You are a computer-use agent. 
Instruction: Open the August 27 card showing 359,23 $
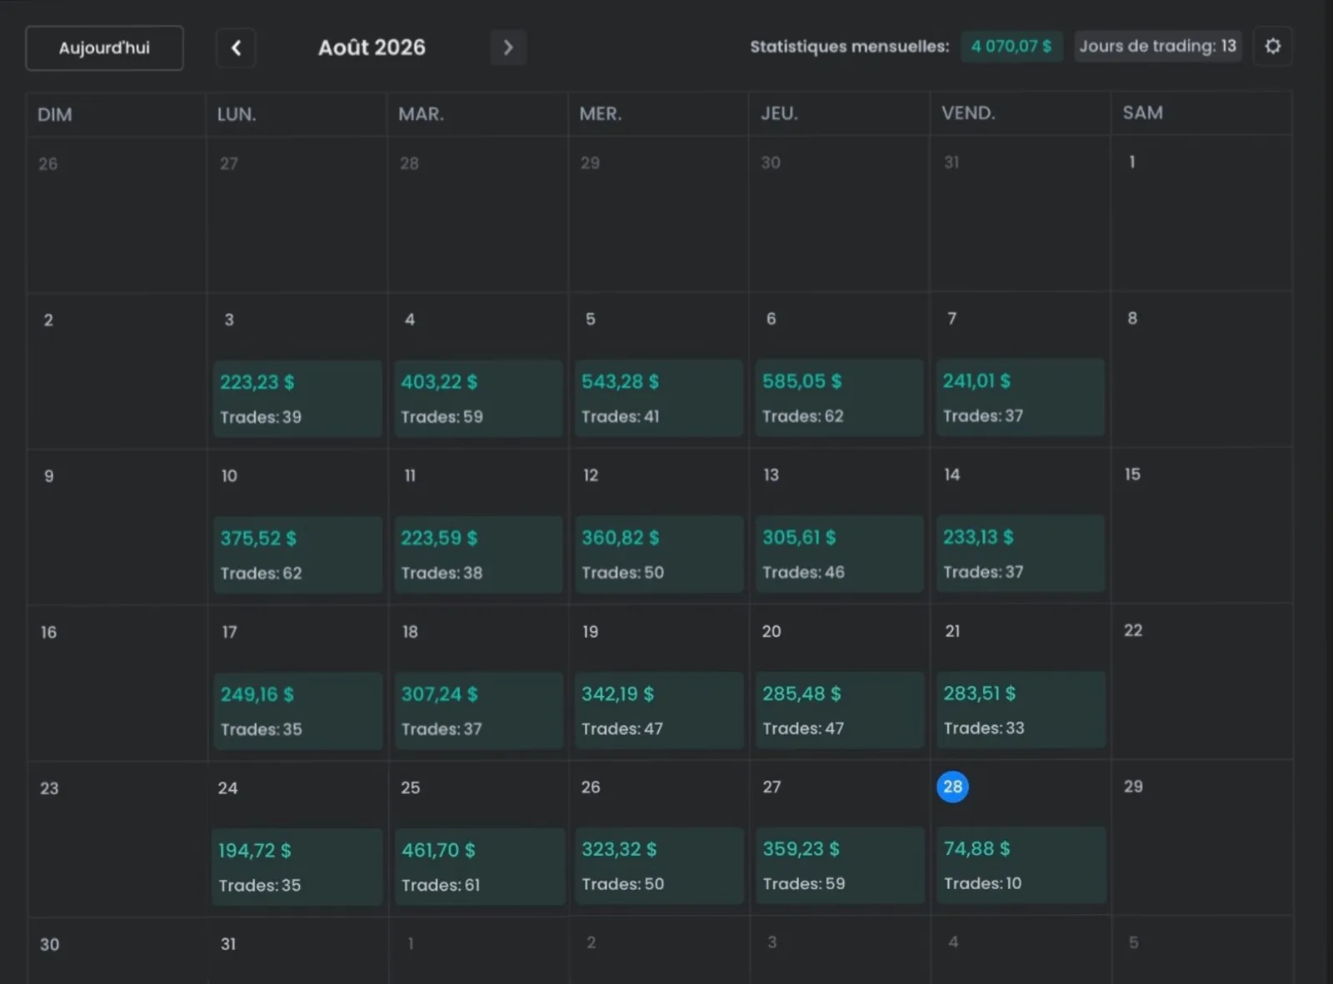point(840,866)
